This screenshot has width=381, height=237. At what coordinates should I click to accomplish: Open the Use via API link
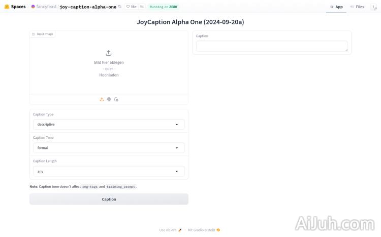coord(170,230)
